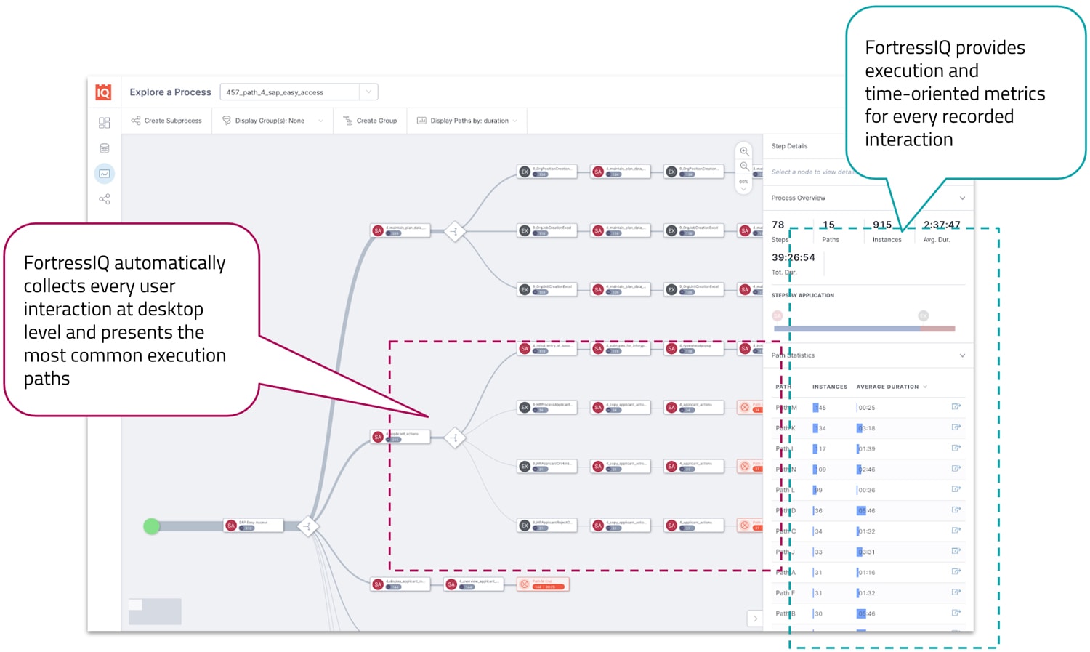Open Path I export icon
The height and width of the screenshot is (652, 1090).
[956, 448]
